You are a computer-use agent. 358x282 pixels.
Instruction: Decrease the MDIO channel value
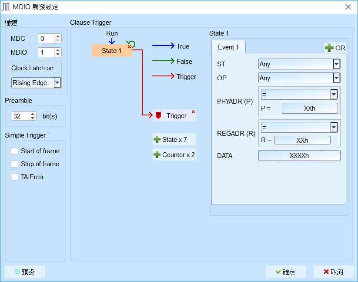(x=58, y=54)
